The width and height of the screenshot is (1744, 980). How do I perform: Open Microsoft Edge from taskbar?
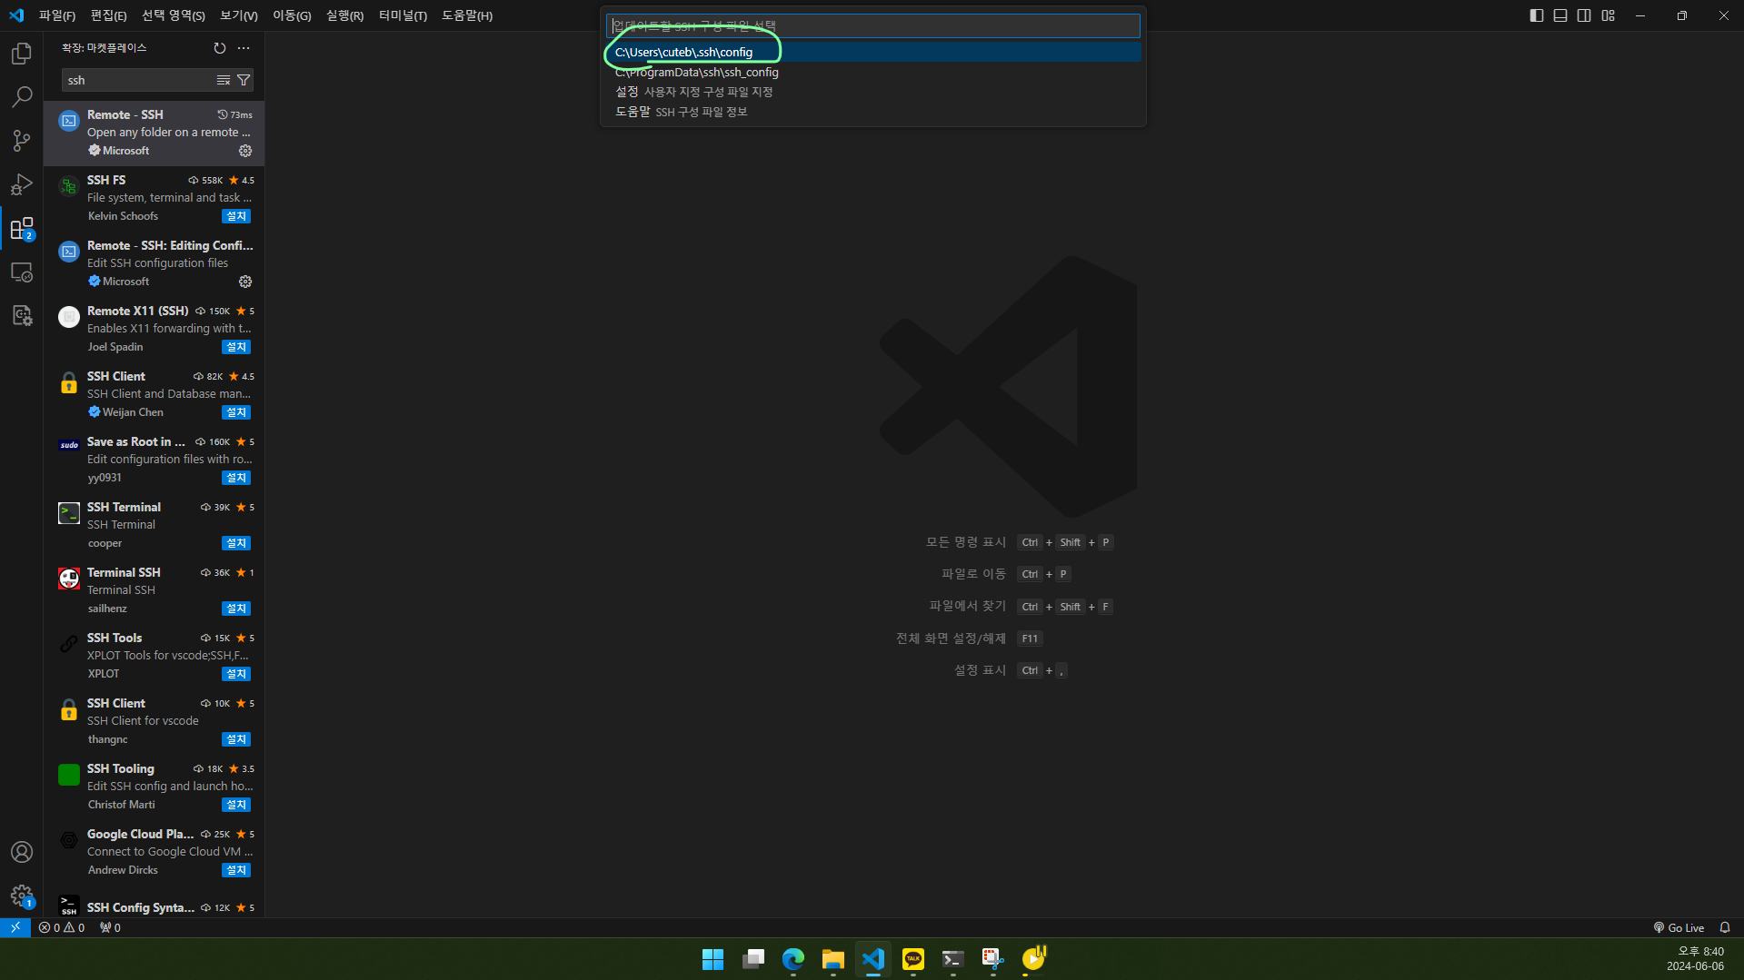[x=793, y=959]
